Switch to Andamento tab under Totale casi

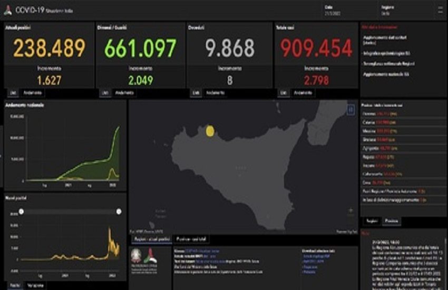tap(303, 93)
